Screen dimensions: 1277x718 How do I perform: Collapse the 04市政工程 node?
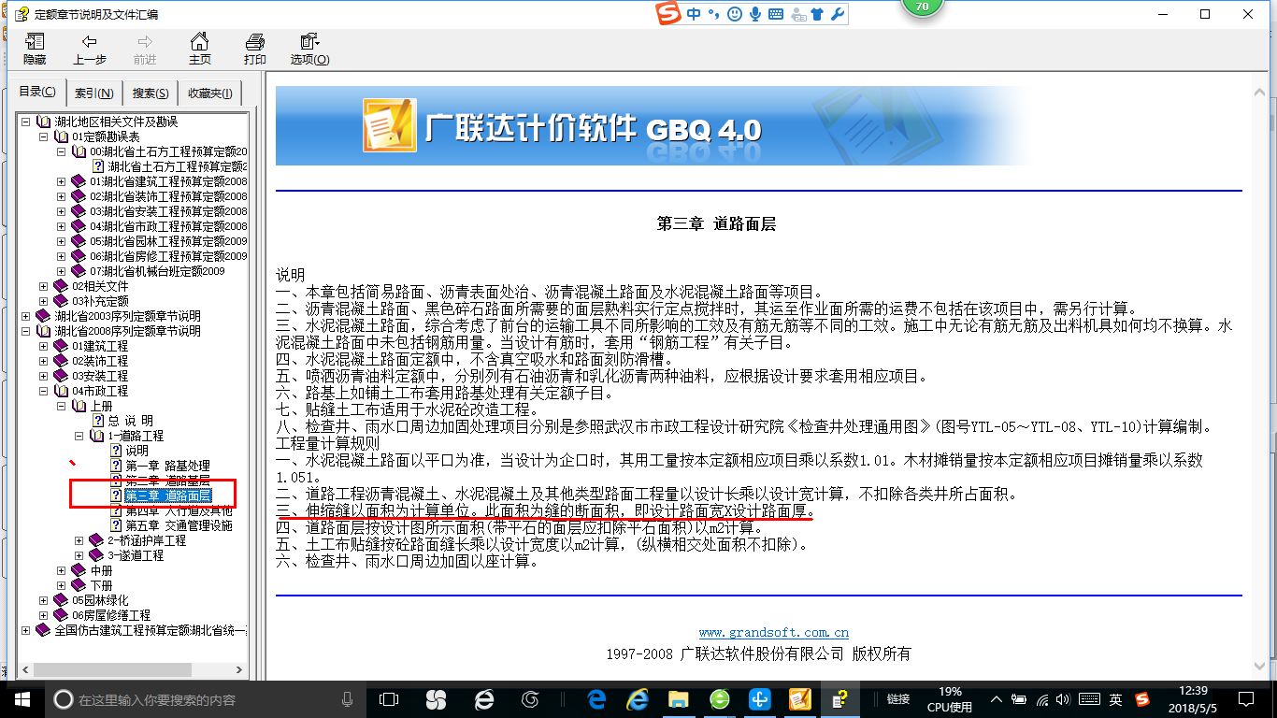[x=44, y=391]
